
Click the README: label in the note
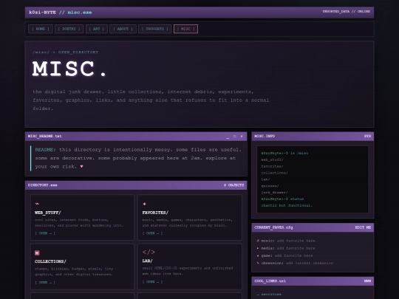coord(45,150)
